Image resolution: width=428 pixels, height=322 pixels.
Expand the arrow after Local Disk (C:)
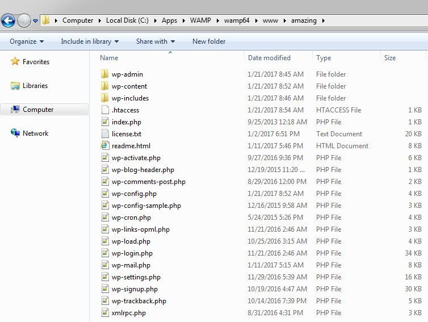pyautogui.click(x=155, y=21)
